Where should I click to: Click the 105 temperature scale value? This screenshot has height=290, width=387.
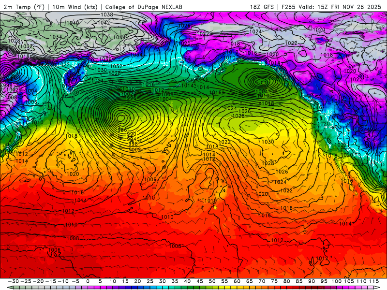tap(349, 281)
